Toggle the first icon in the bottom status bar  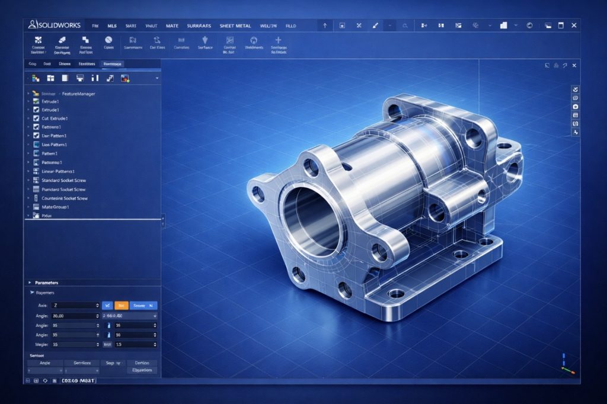28,381
